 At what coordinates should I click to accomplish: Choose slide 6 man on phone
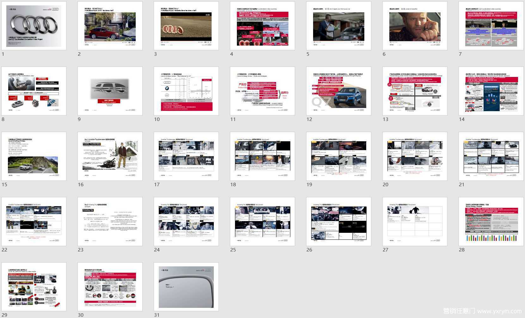(415, 26)
